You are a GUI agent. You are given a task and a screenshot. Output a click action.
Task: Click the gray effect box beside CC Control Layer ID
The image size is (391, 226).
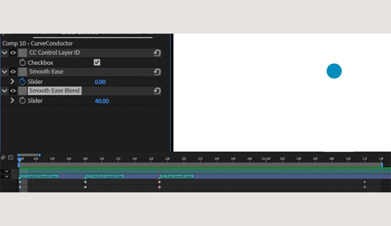(22, 53)
